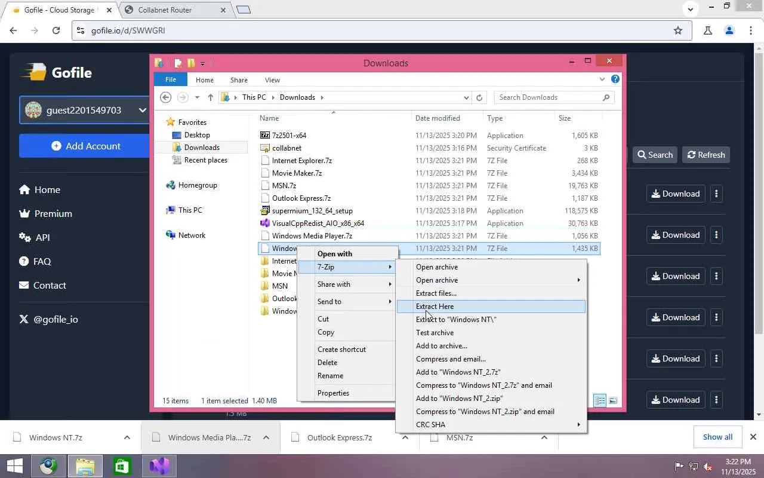Open the CRC SHA submenu

tap(491, 425)
